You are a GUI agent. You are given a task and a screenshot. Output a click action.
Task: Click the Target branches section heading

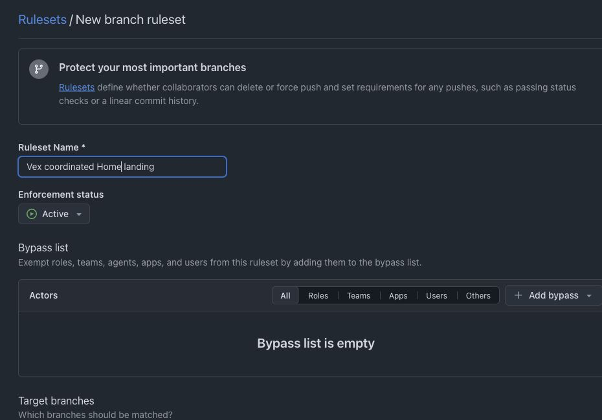click(x=56, y=401)
